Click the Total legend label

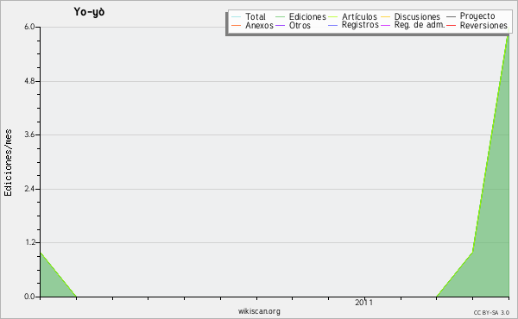click(256, 16)
